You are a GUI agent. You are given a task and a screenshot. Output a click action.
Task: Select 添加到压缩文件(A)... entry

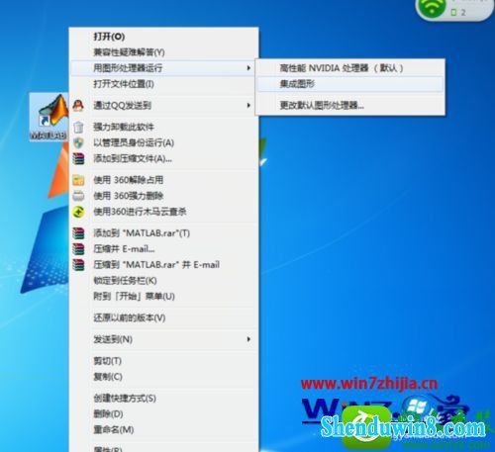pos(163,158)
